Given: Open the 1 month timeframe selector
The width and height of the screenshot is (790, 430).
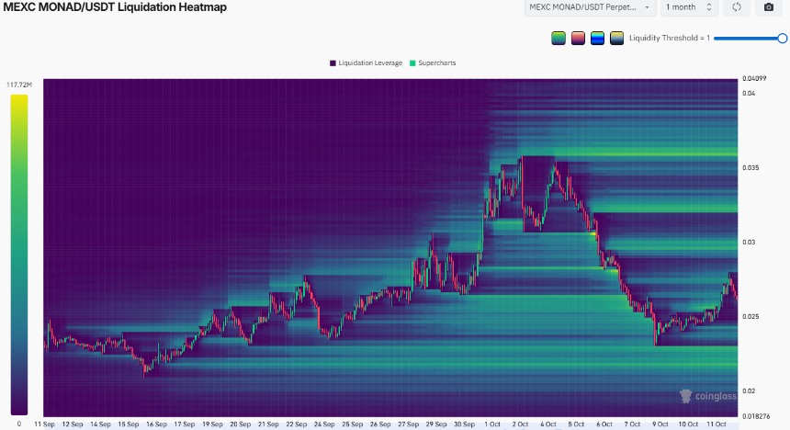Looking at the screenshot, I should coord(689,7).
